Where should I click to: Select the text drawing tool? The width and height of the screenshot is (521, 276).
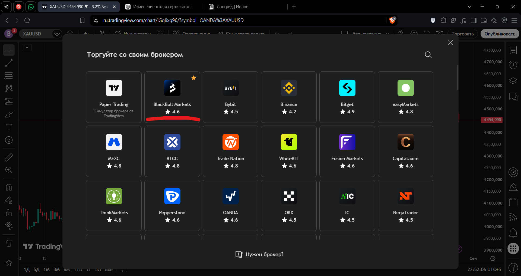(x=9, y=127)
